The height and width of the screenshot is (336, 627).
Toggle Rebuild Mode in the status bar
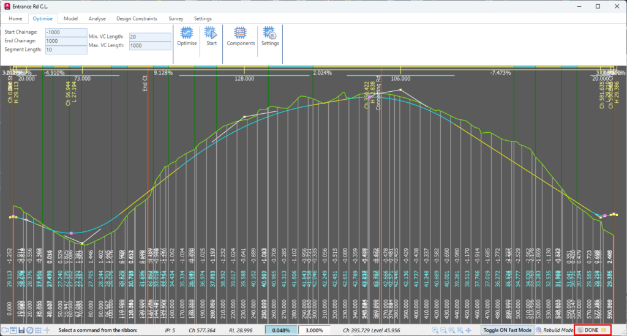[554, 330]
